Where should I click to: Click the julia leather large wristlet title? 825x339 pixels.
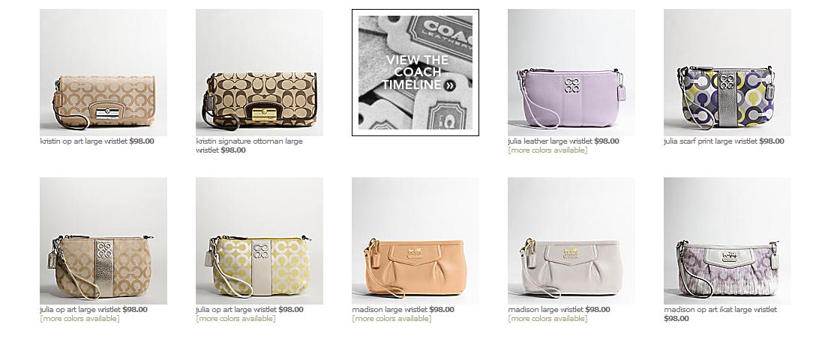pyautogui.click(x=550, y=141)
